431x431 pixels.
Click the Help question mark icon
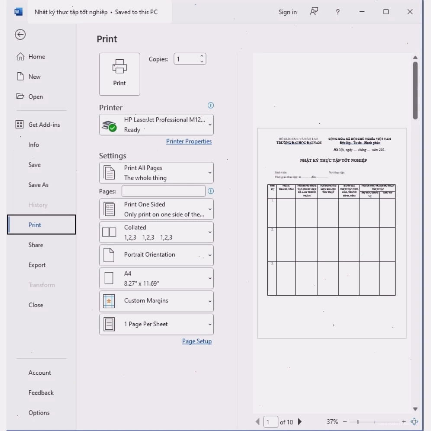[338, 12]
